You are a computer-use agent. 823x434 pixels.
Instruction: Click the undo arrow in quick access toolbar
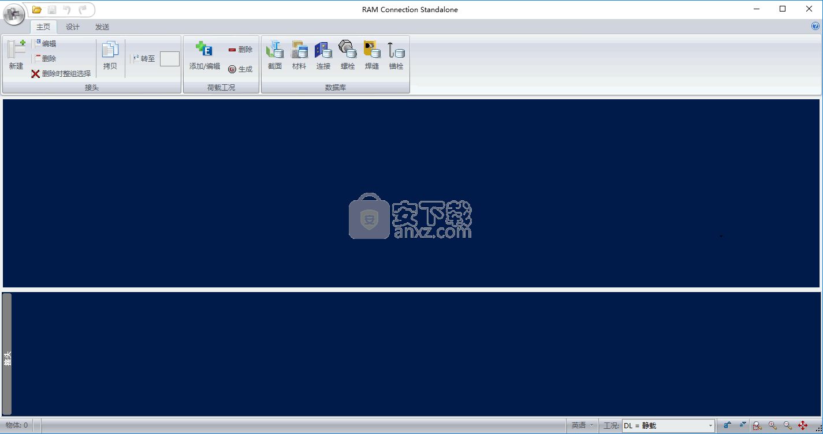67,9
